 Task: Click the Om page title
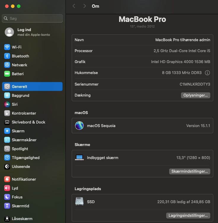[95, 6]
